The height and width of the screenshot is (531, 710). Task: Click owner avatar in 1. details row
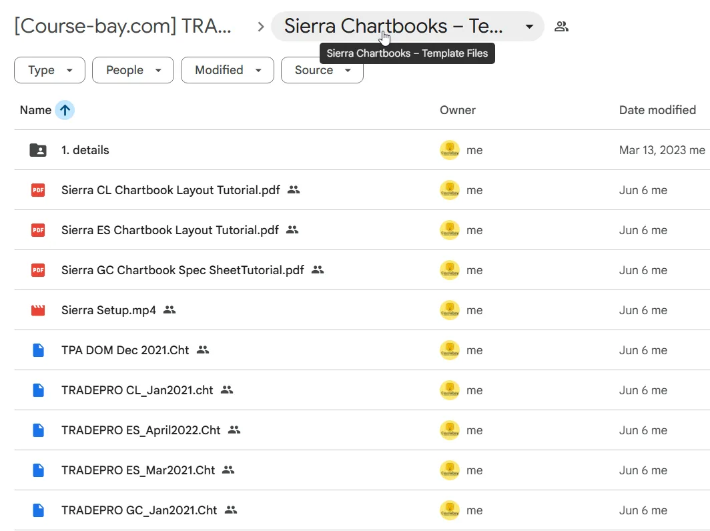point(450,150)
